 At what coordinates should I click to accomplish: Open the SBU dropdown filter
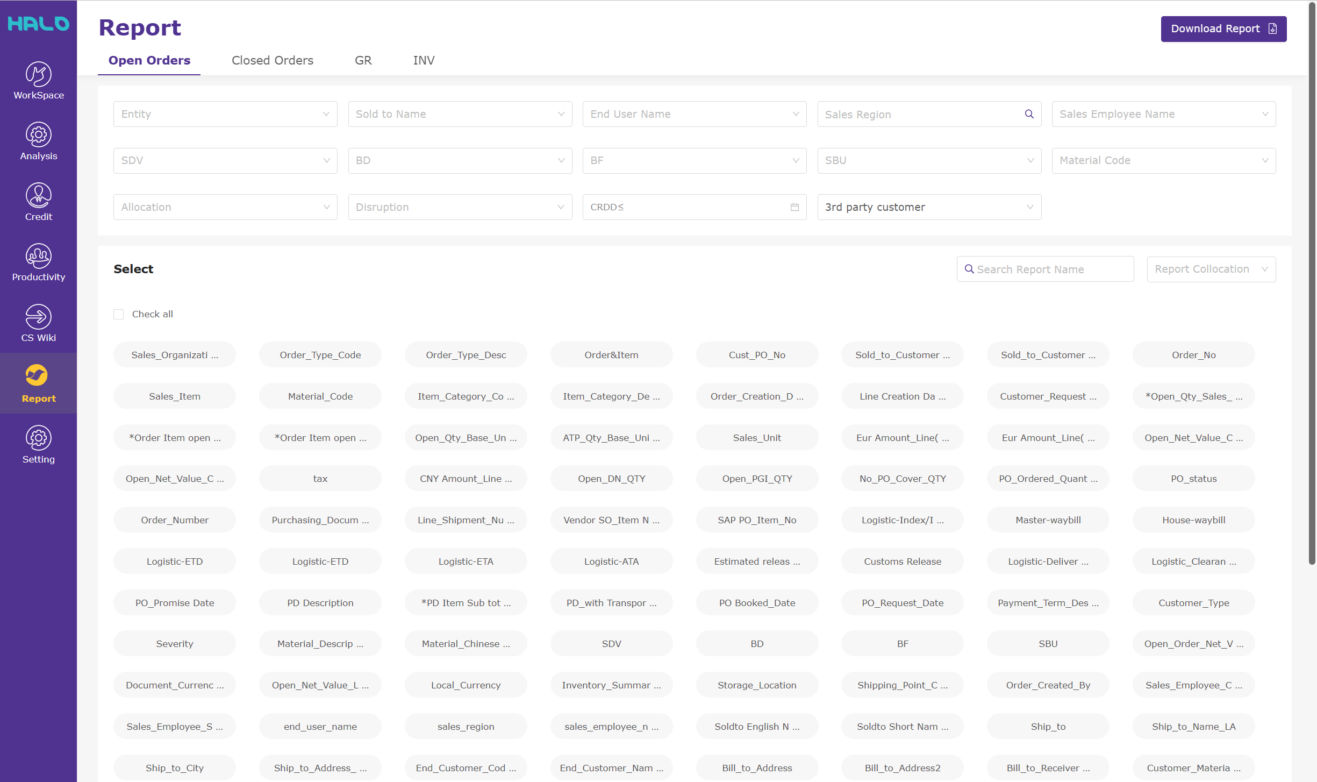click(x=926, y=160)
